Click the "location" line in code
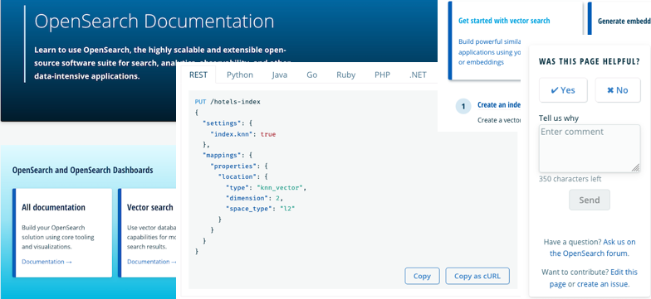The width and height of the screenshot is (651, 299). click(x=243, y=177)
